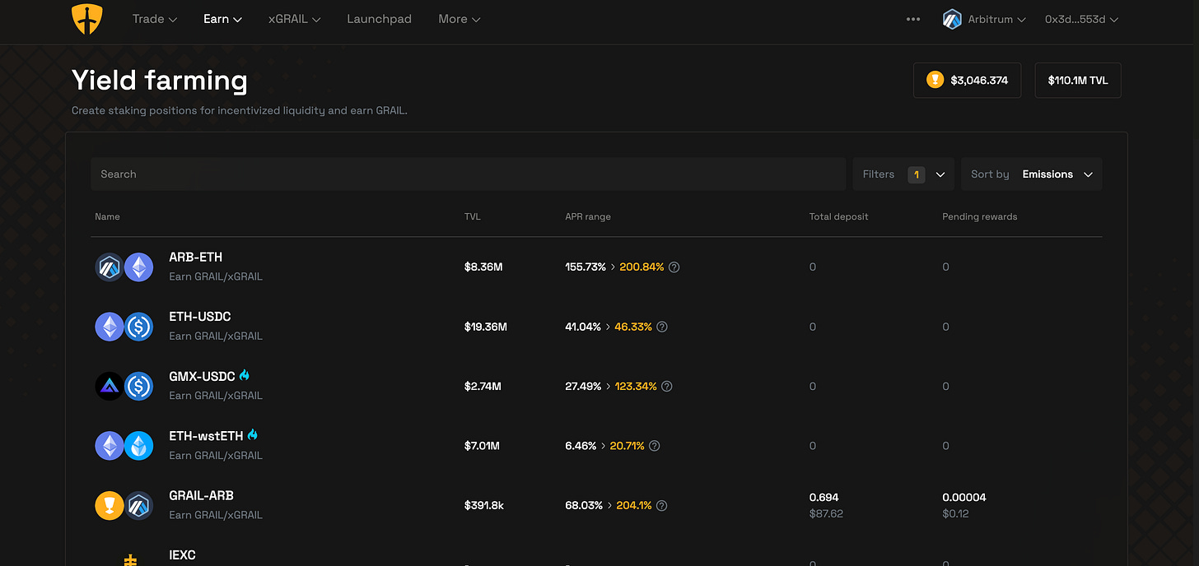Click the Pending rewards column header

(x=979, y=216)
